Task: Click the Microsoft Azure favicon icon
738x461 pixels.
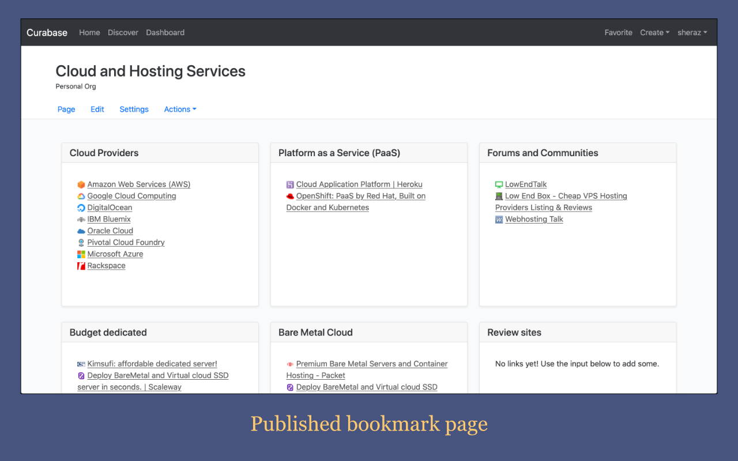Action: pyautogui.click(x=81, y=254)
